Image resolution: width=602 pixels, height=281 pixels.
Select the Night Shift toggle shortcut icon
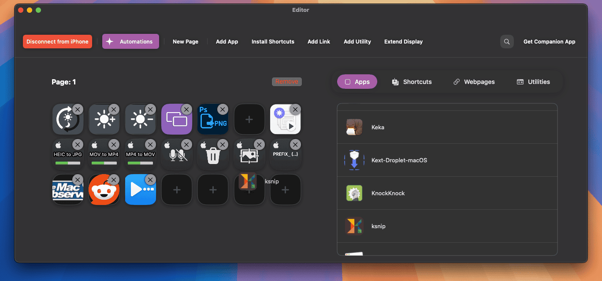67,119
